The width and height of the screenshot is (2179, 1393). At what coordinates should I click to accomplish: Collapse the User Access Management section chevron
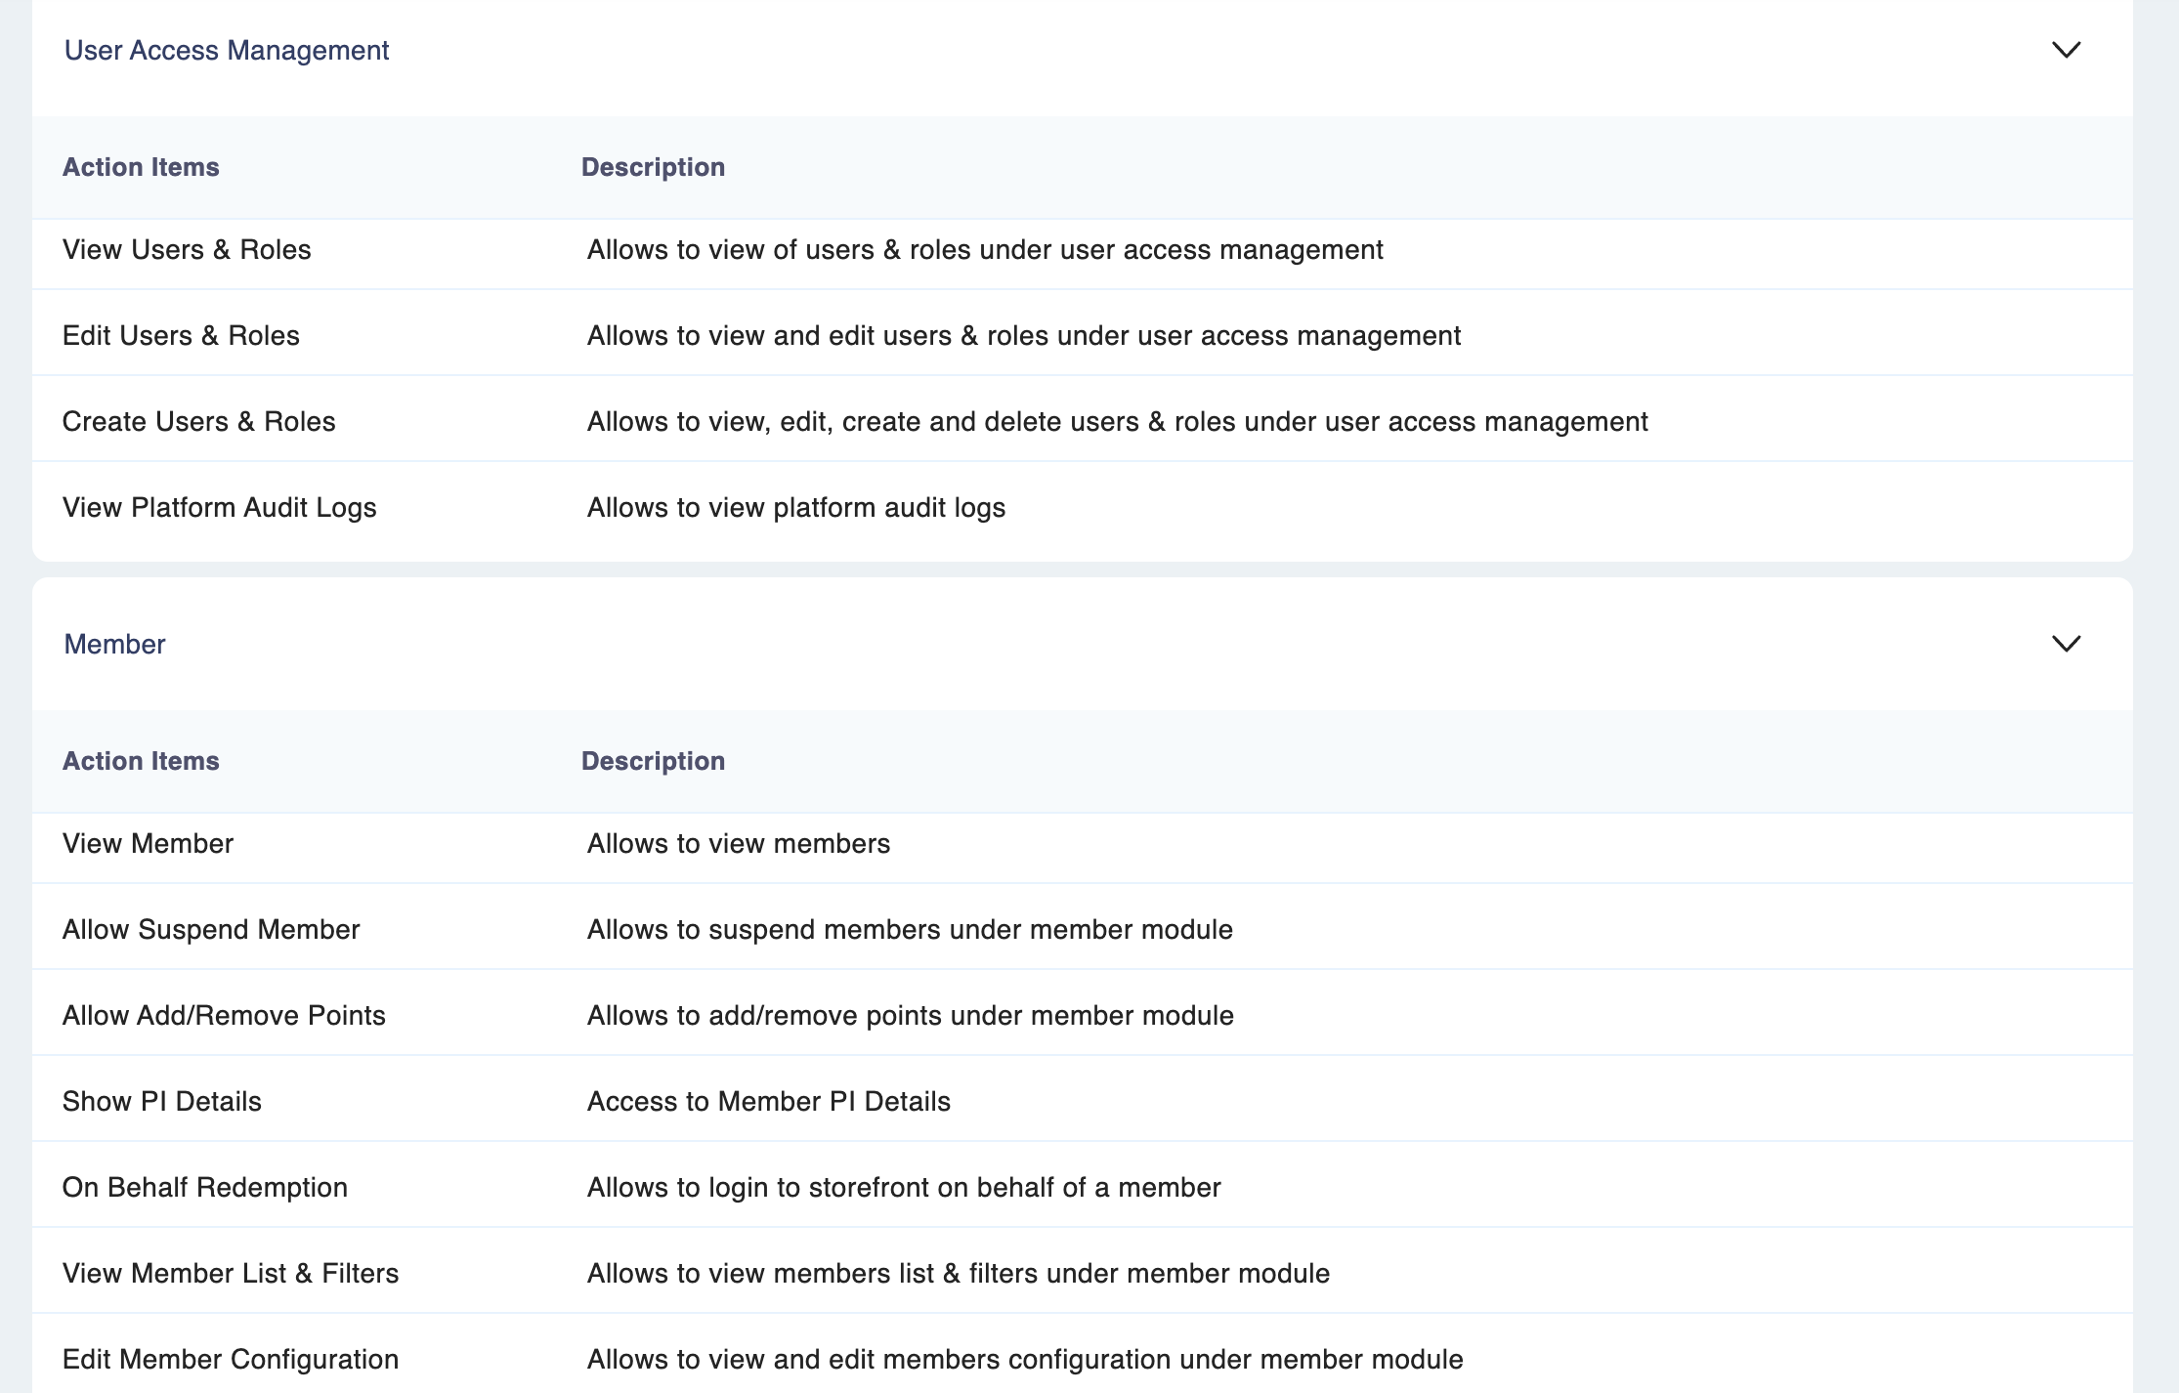2065,50
